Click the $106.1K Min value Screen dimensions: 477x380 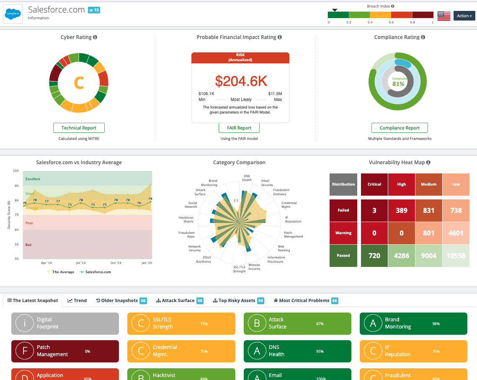coord(206,94)
